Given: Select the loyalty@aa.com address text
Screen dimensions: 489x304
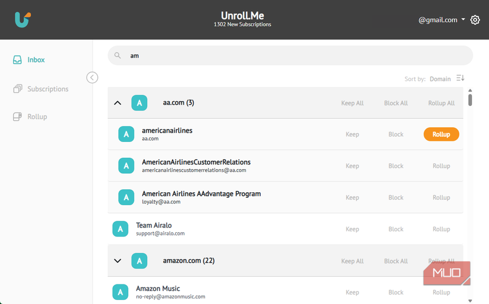Looking at the screenshot, I should 161,202.
